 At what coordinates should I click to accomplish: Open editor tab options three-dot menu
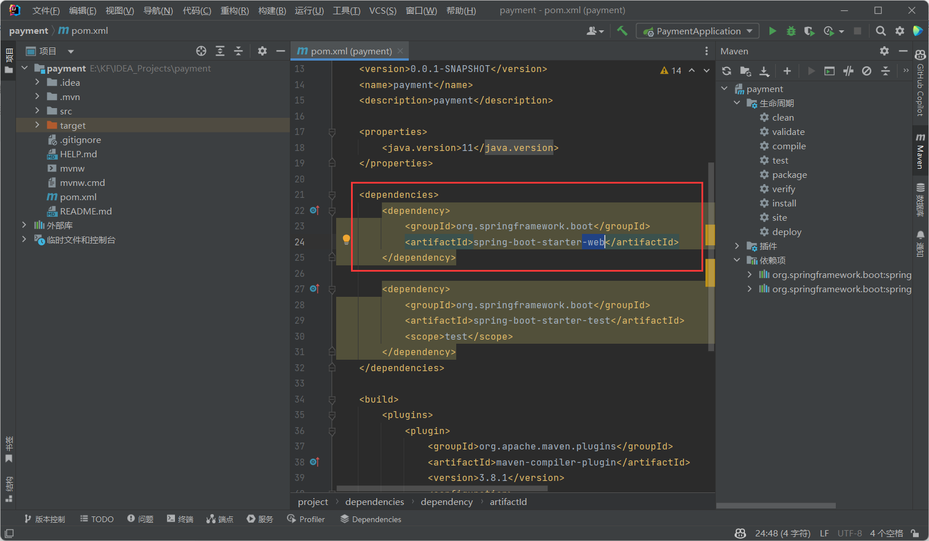(x=707, y=51)
